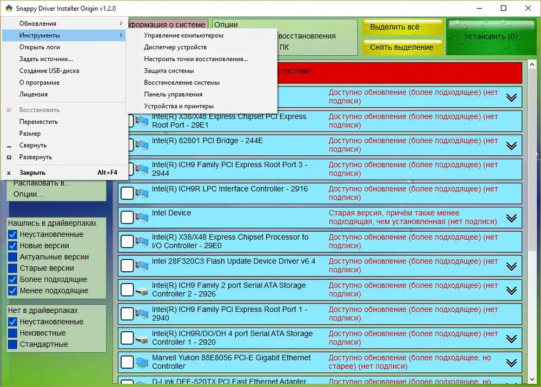The height and width of the screenshot is (387, 541).
Task: Click device icon beside Intel Device row
Action: [142, 217]
